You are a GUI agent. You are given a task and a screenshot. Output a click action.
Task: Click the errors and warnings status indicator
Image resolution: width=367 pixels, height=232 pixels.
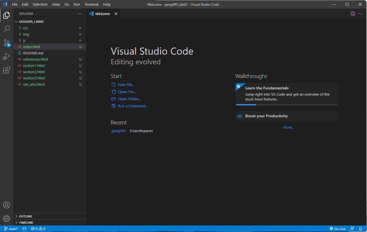point(38,229)
